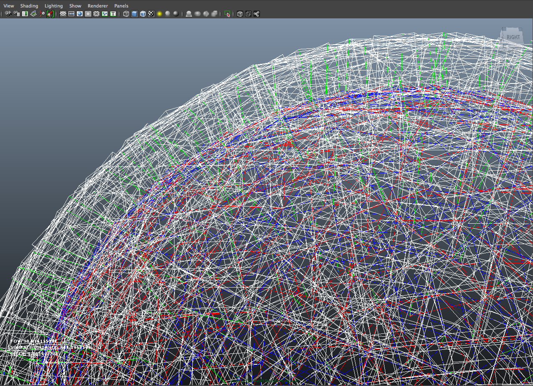The height and width of the screenshot is (386, 533).
Task: Click the Depth of Field icon
Action: pos(214,14)
